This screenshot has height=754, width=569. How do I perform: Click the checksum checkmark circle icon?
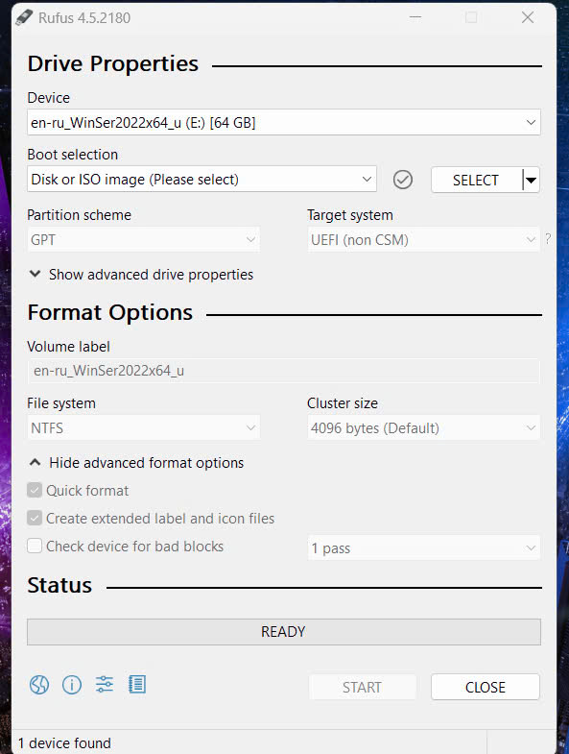(x=403, y=180)
